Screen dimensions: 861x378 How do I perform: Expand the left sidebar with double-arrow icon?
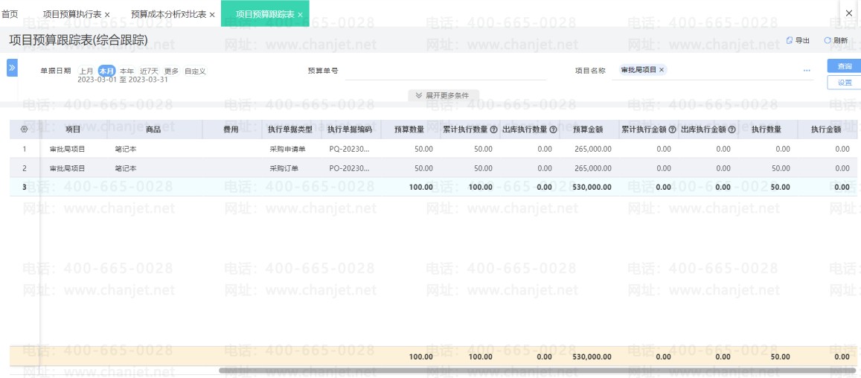click(x=12, y=68)
